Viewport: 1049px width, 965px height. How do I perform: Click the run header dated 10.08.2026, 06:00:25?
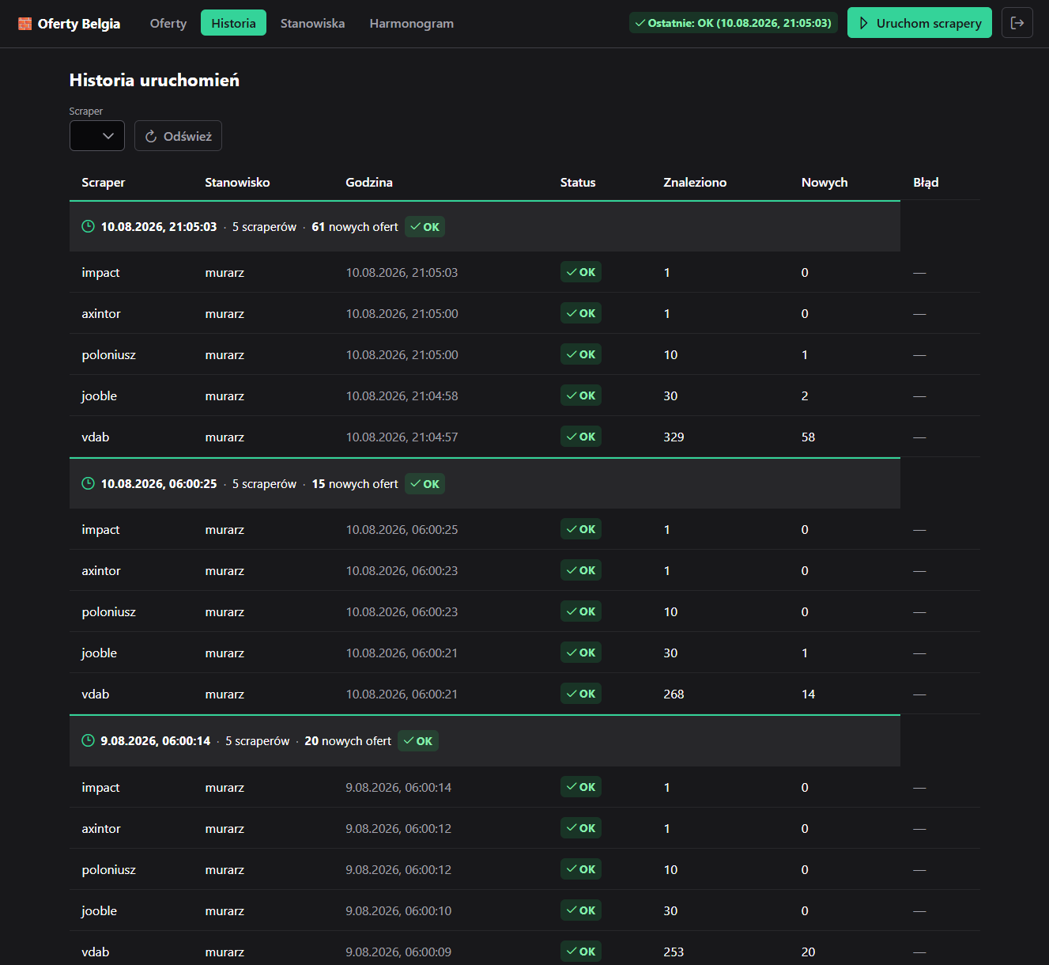click(485, 483)
